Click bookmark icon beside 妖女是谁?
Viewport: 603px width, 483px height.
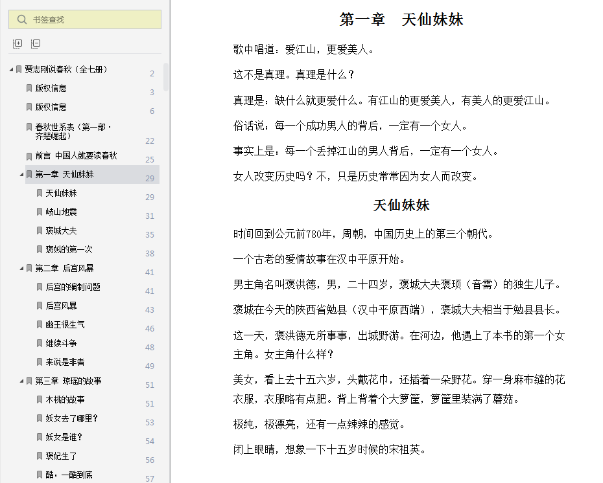click(39, 437)
